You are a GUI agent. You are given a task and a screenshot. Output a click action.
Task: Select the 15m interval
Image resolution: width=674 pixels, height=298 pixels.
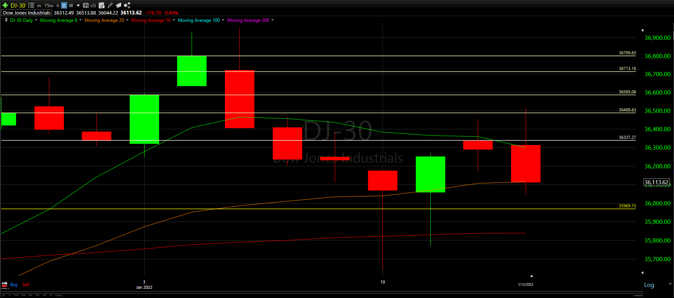tap(49, 6)
